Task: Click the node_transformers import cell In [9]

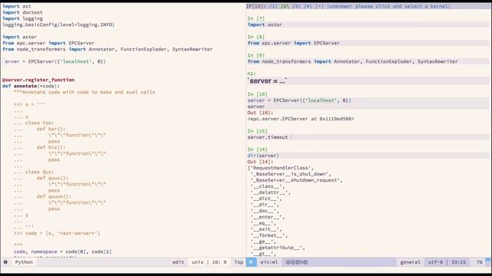Action: (368, 61)
